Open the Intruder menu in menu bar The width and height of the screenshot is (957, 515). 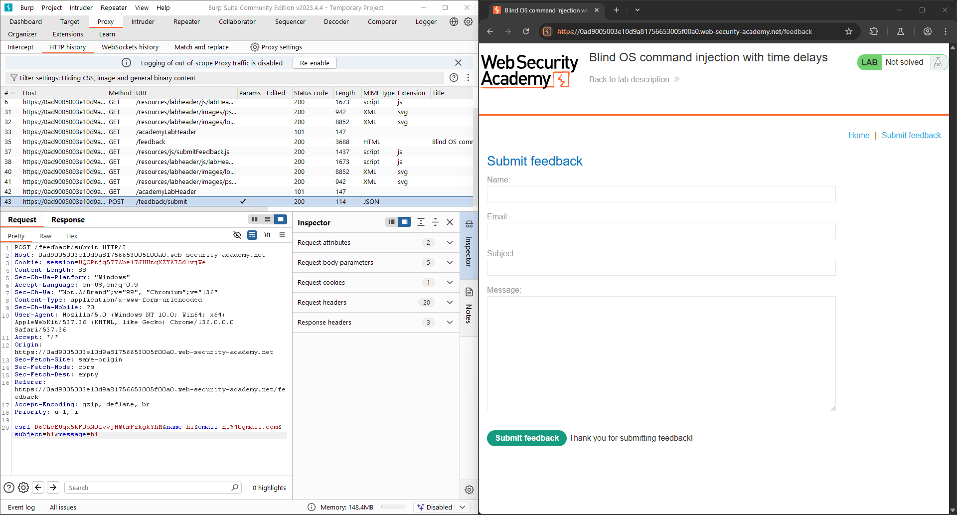click(x=81, y=7)
